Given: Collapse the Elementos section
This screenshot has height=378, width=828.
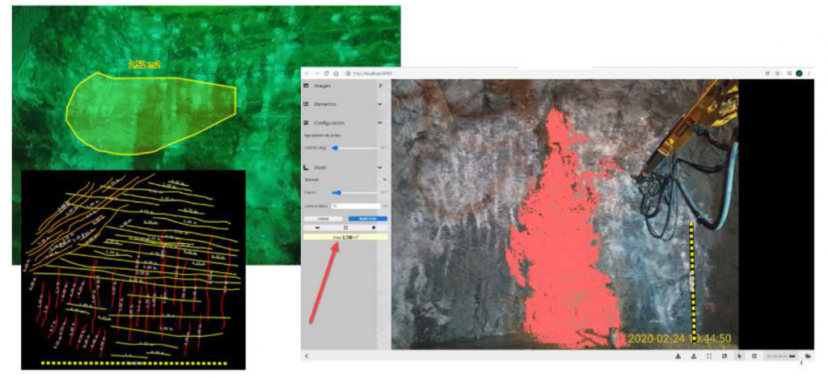Looking at the screenshot, I should coord(380,104).
